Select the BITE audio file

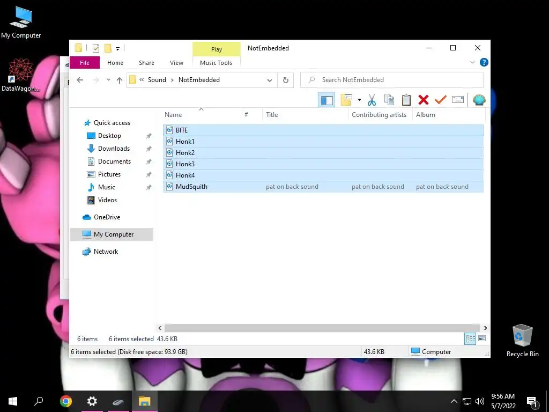pyautogui.click(x=323, y=130)
